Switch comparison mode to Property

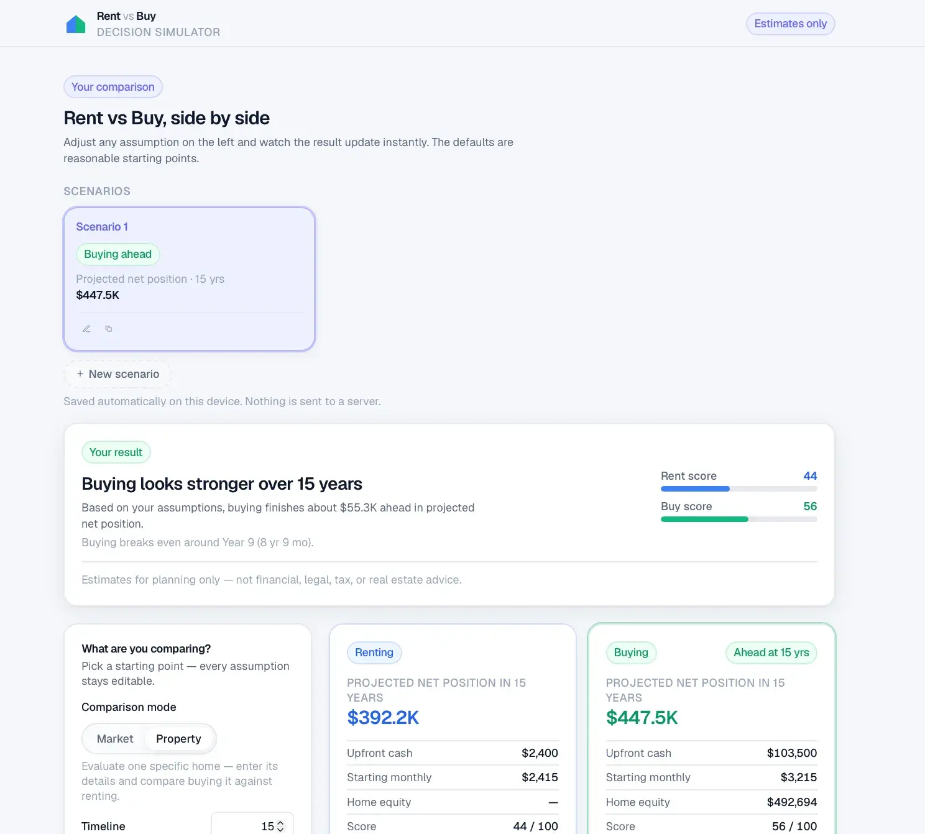pos(179,739)
